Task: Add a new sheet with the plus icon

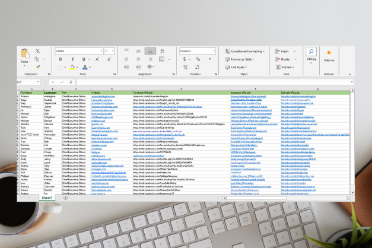Action: point(65,198)
